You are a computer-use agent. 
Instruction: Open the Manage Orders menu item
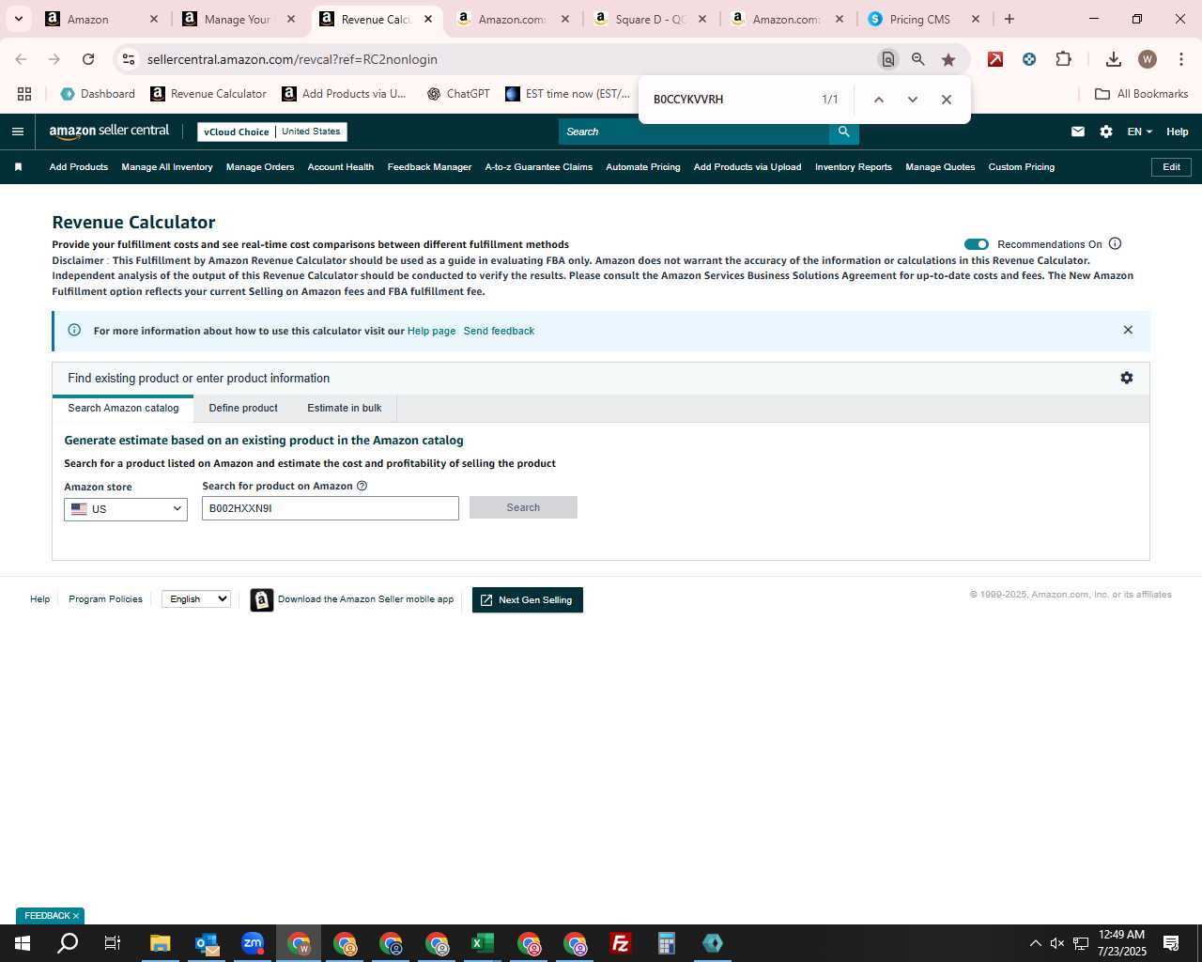[x=260, y=167]
